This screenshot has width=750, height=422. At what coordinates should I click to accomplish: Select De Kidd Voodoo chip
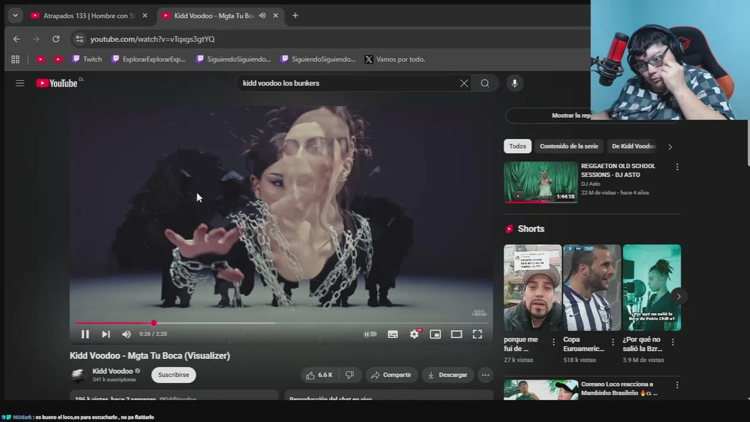point(634,147)
